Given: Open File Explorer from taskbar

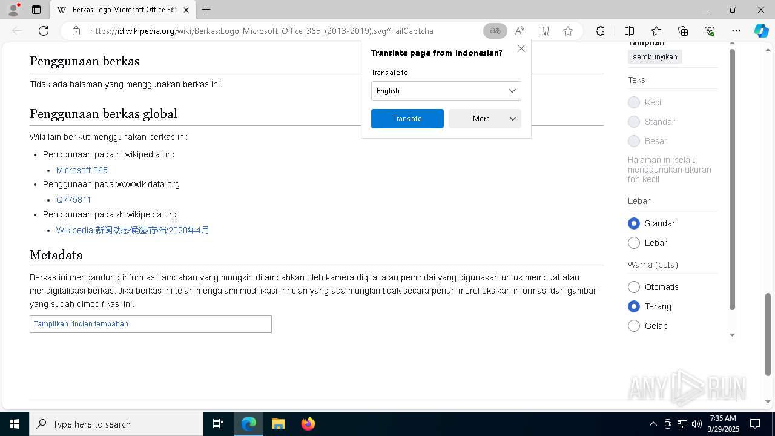Looking at the screenshot, I should point(278,424).
